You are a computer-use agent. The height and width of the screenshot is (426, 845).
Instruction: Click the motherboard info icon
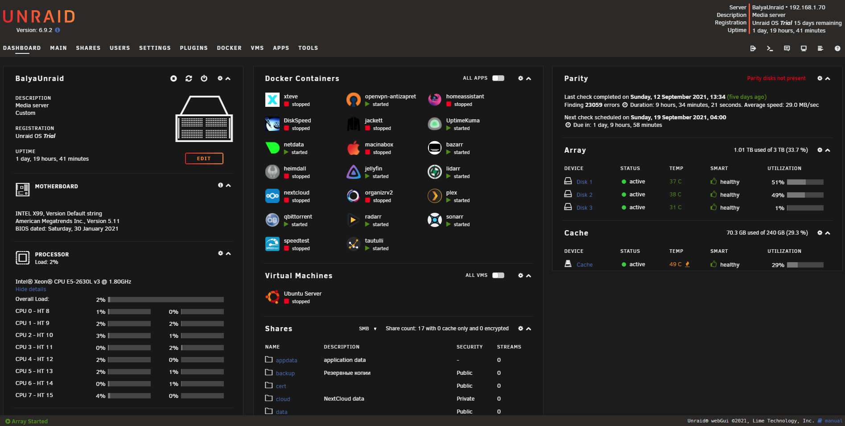pos(220,185)
